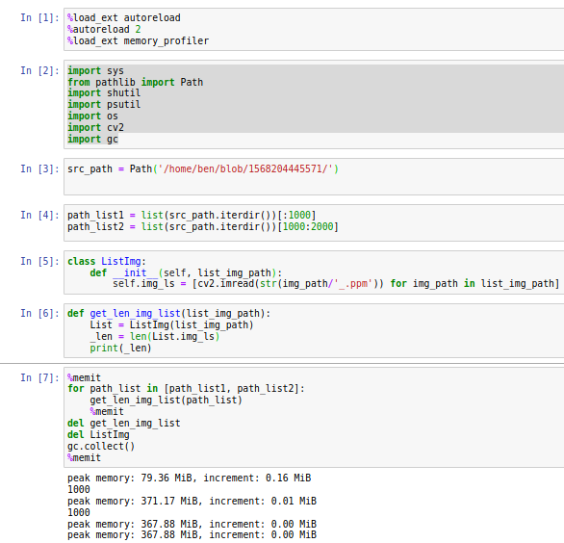The height and width of the screenshot is (543, 564).
Task: Place cursor at gc.collect() line
Action: (101, 446)
